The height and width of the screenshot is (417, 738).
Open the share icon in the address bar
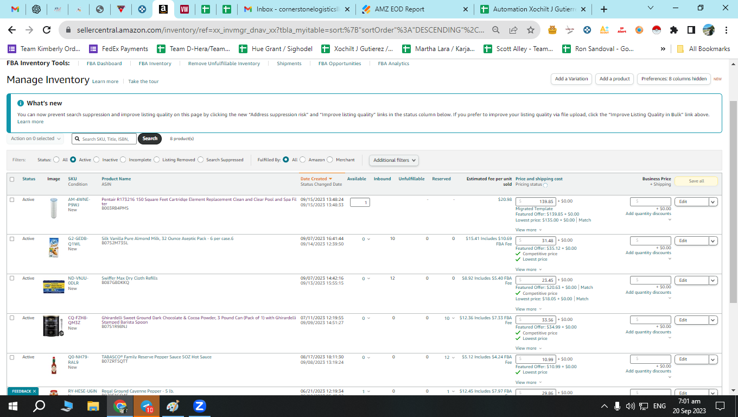pyautogui.click(x=513, y=30)
